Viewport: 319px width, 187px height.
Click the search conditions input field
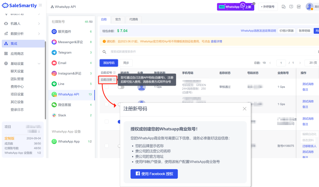181,52
